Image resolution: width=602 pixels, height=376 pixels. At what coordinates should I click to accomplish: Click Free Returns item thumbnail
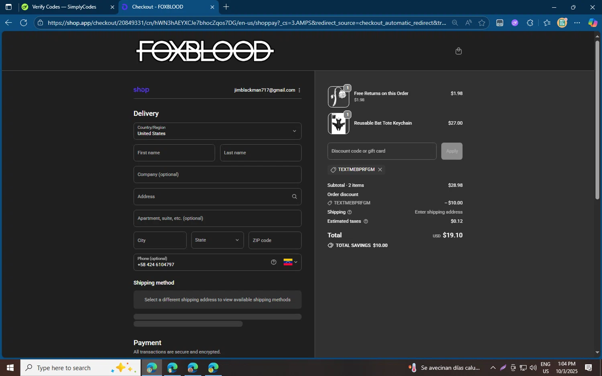pos(338,97)
